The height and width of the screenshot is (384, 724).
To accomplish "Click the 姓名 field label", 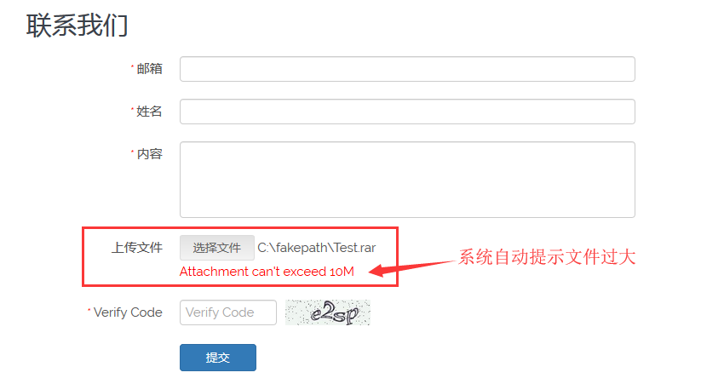I will [150, 112].
